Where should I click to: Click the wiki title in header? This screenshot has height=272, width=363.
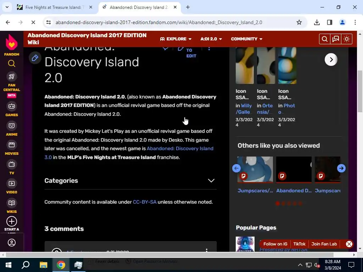[x=87, y=39]
